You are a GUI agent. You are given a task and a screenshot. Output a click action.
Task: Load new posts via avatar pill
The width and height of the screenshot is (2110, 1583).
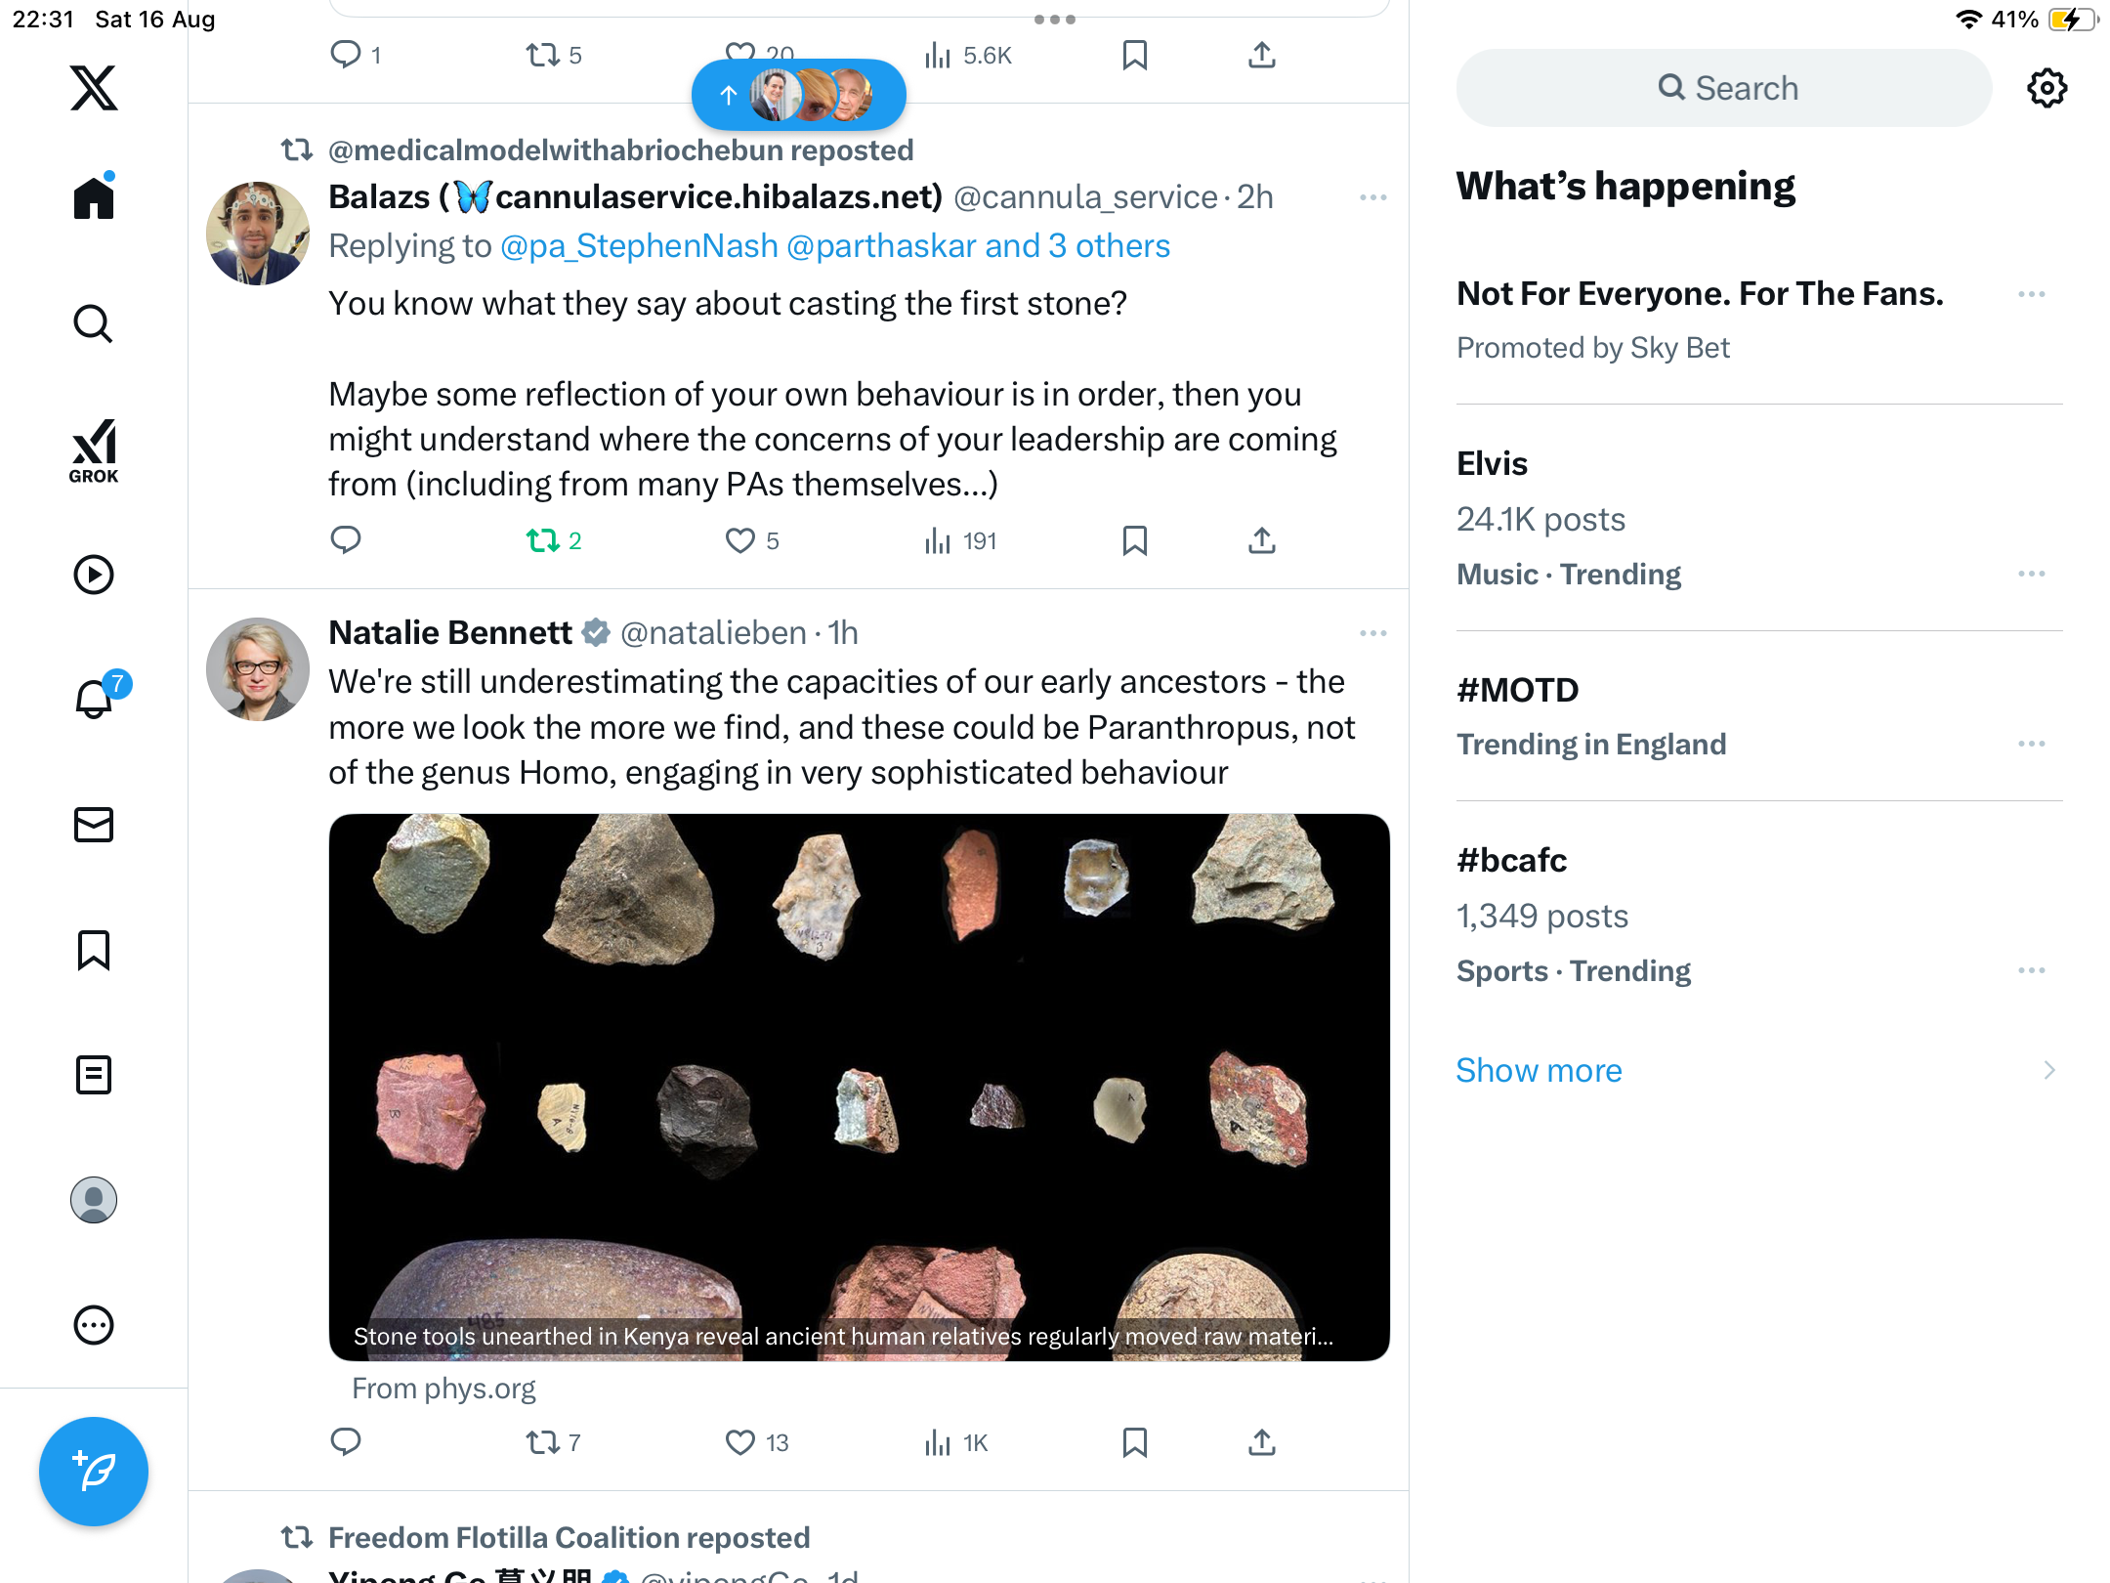pos(798,95)
